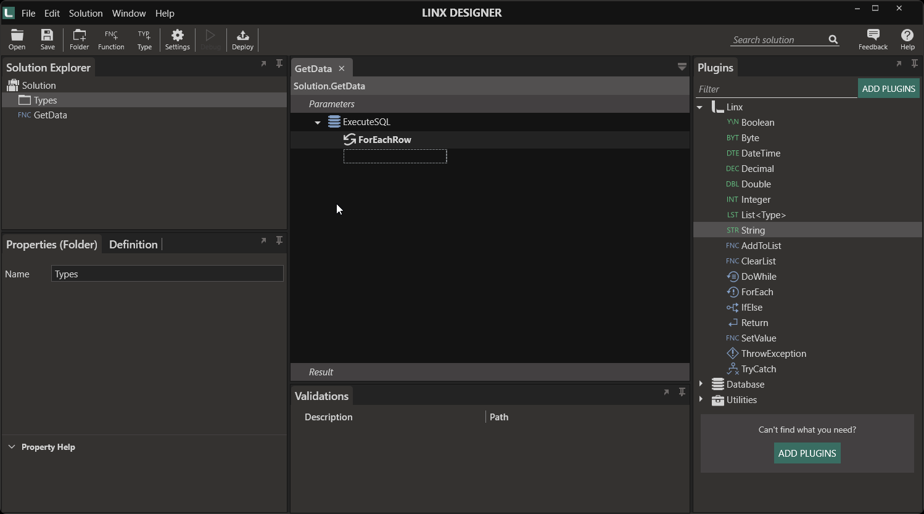
Task: Select the Return plugin icon
Action: [x=733, y=322]
